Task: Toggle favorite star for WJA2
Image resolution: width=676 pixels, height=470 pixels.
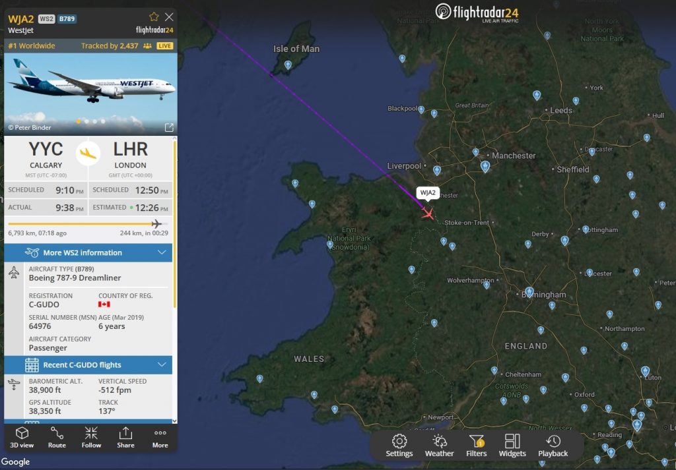Action: 154,16
